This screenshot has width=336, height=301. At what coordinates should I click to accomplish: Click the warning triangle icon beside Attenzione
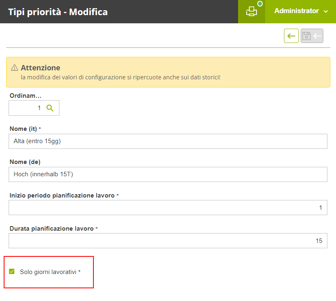(15, 68)
